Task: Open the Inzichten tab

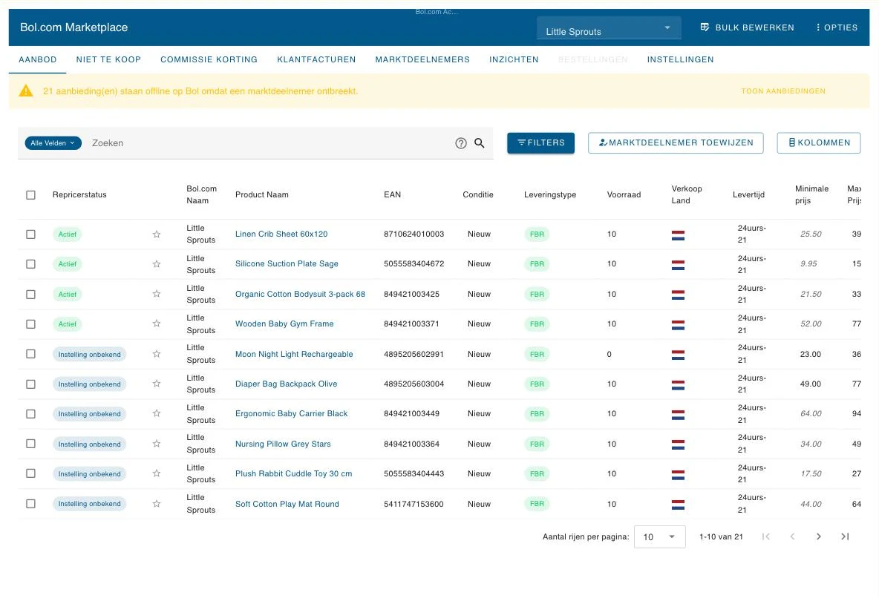Action: point(514,59)
